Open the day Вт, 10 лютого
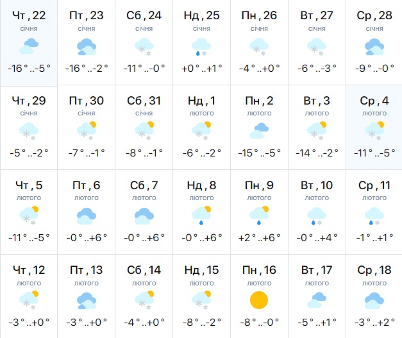Viewport: 402px width, 338px height. 317,186
